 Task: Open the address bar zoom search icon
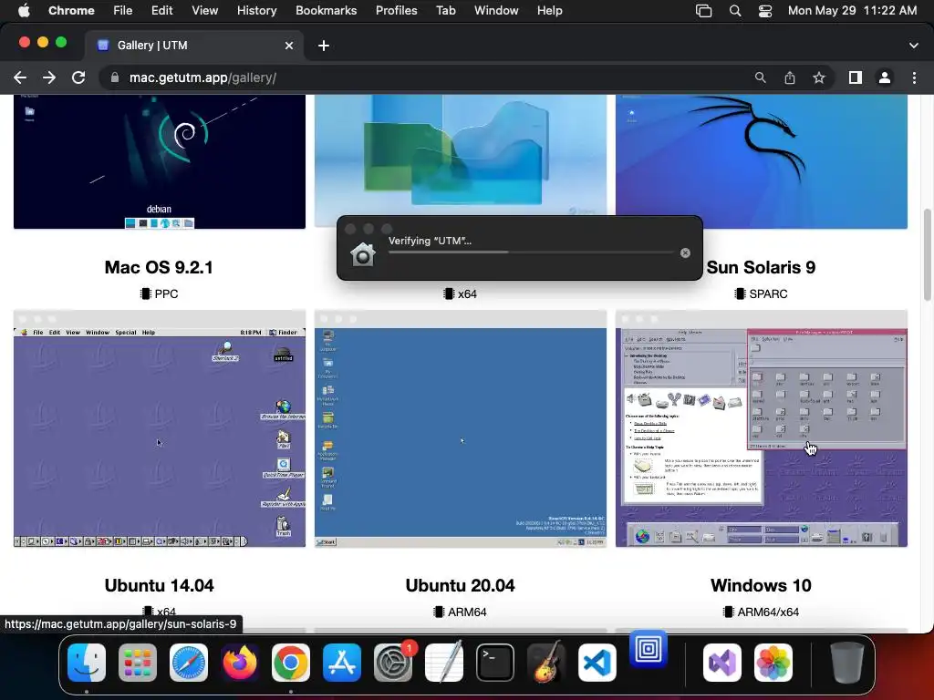(760, 77)
